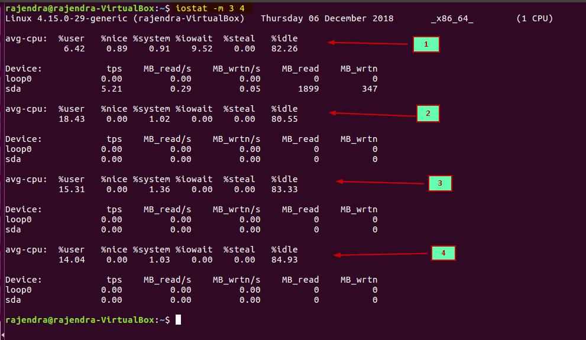Click the %user value 15.31
This screenshot has width=586, height=340.
[72, 189]
